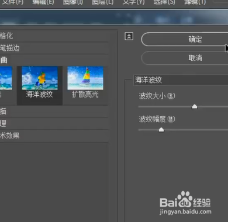Image resolution: width=228 pixels, height=222 pixels.
Task: Expand the 风格化 filter category
Action: [x=54, y=36]
